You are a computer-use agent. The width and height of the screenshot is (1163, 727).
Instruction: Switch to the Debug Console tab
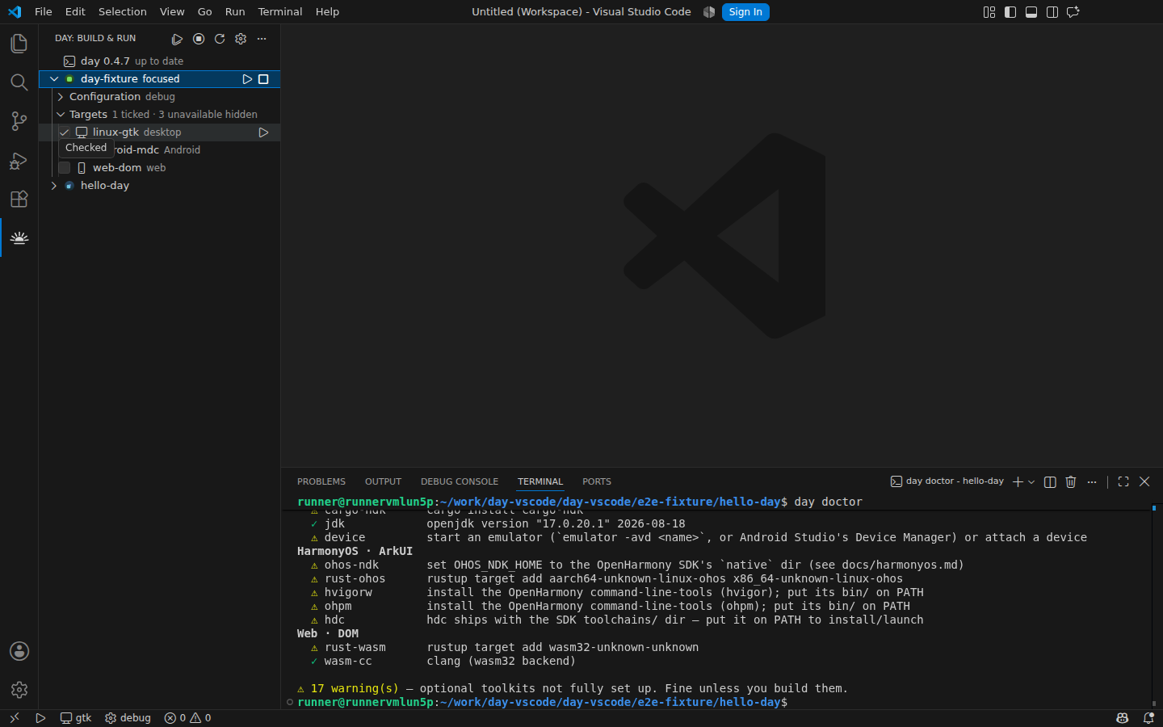point(460,481)
